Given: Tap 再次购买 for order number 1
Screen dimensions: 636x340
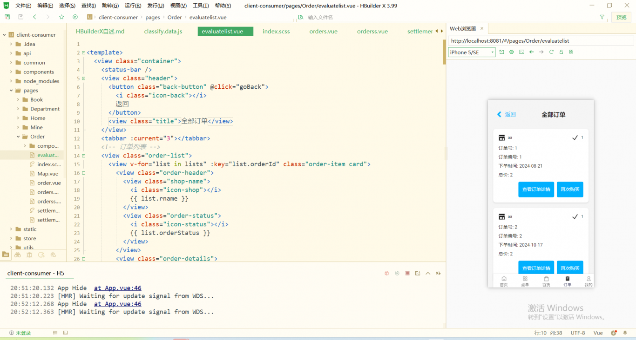Looking at the screenshot, I should [570, 190].
